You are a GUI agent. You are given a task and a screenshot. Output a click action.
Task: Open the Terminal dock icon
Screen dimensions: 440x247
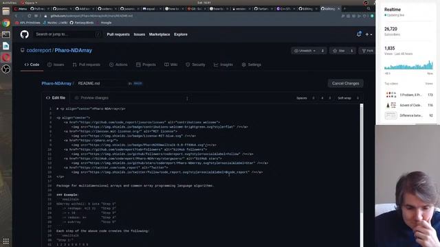click(x=6, y=34)
